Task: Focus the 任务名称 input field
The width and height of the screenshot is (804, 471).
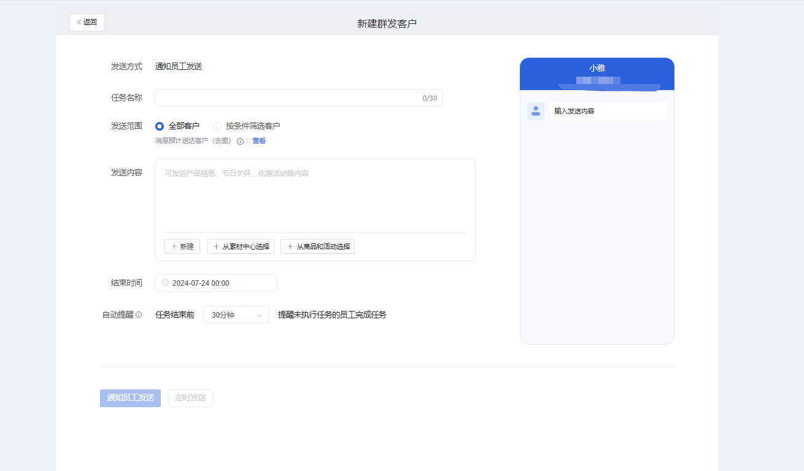Action: (x=298, y=98)
